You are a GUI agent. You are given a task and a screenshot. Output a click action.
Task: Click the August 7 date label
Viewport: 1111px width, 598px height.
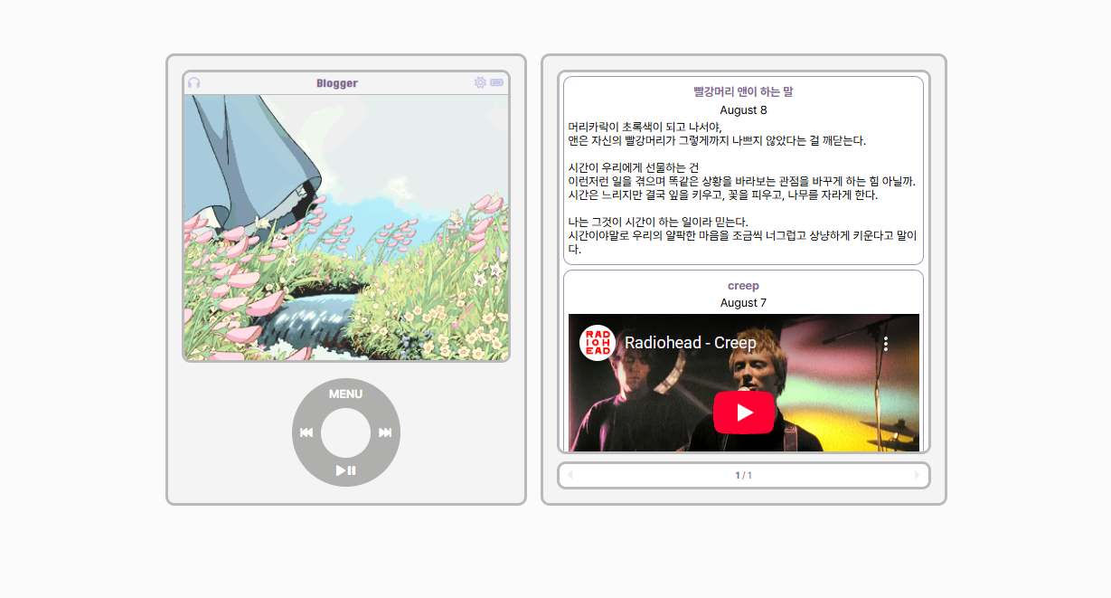click(x=743, y=303)
